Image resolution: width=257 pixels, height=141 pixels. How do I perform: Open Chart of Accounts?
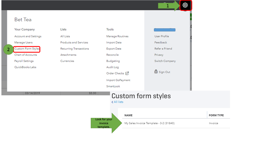[25, 55]
